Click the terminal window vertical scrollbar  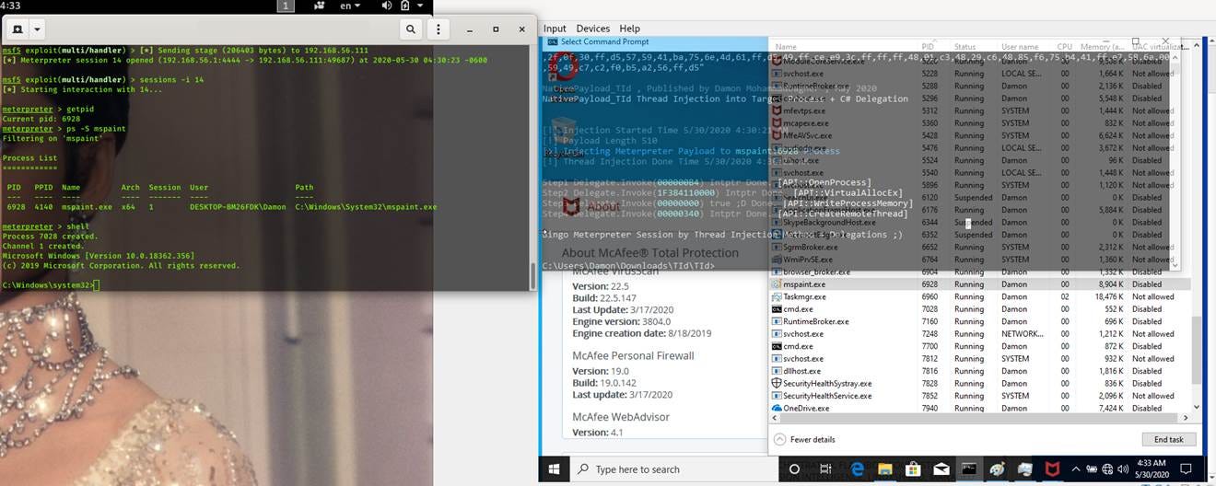532,274
